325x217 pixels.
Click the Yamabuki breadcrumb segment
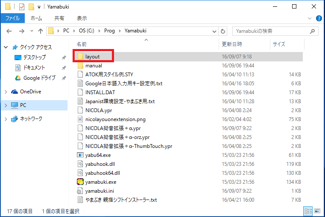coord(135,31)
